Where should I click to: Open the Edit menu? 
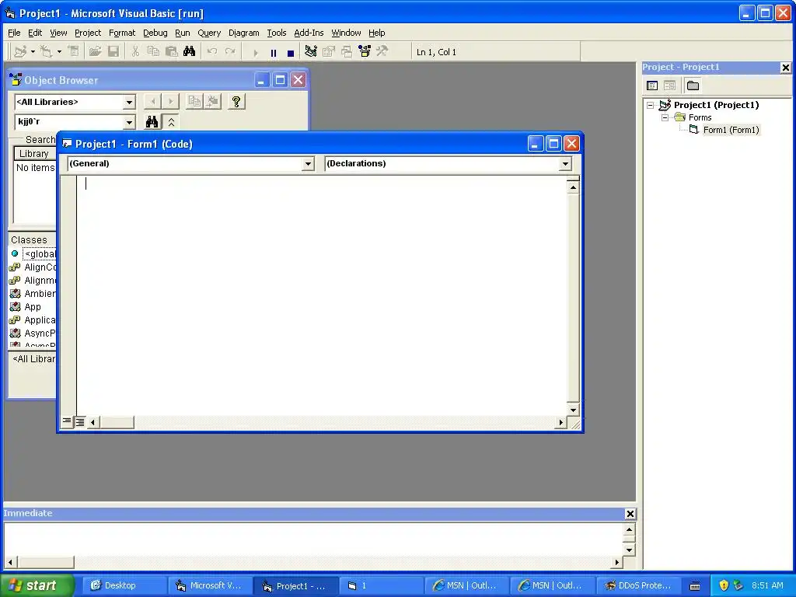(35, 33)
